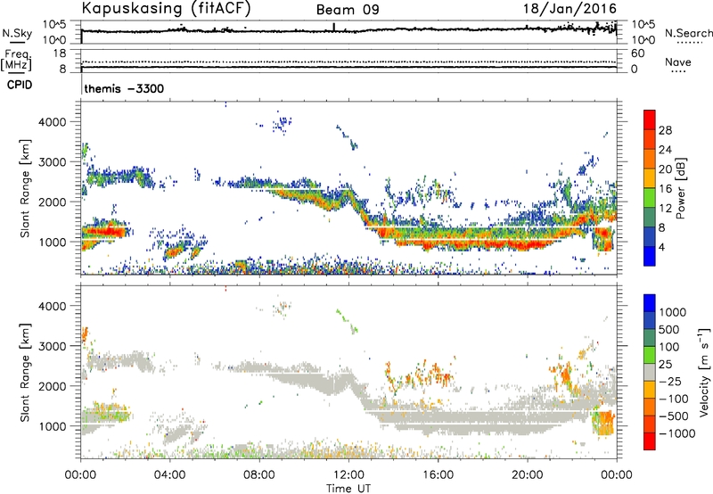Screen dimensions: 713x494
Task: Click the "Beam 09" label
Action: (x=348, y=10)
